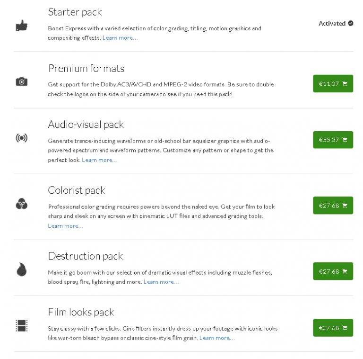Follow the Colorist pack Learn more link
Viewport: 363px width, 359px height.
tap(65, 226)
